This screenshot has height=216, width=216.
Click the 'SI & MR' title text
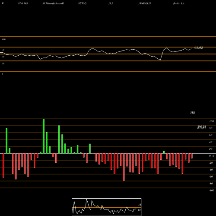click(23, 3)
